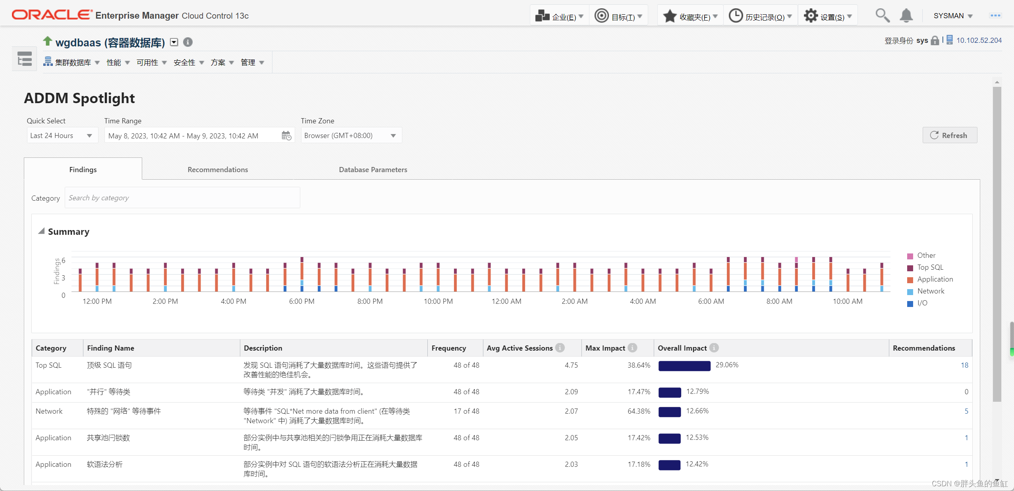Open the 1 recommendation link for 软语法分析
The width and height of the screenshot is (1014, 491).
click(966, 464)
